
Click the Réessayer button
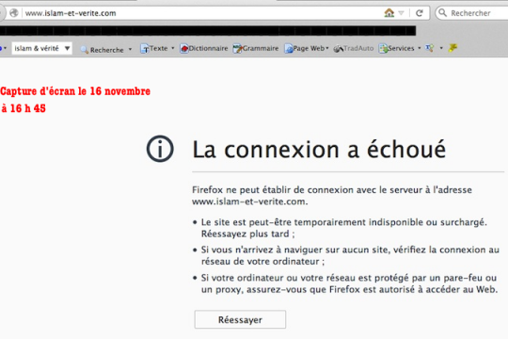240,319
